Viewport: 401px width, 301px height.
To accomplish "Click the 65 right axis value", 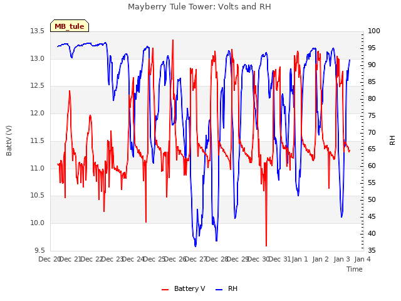I will [372, 149].
